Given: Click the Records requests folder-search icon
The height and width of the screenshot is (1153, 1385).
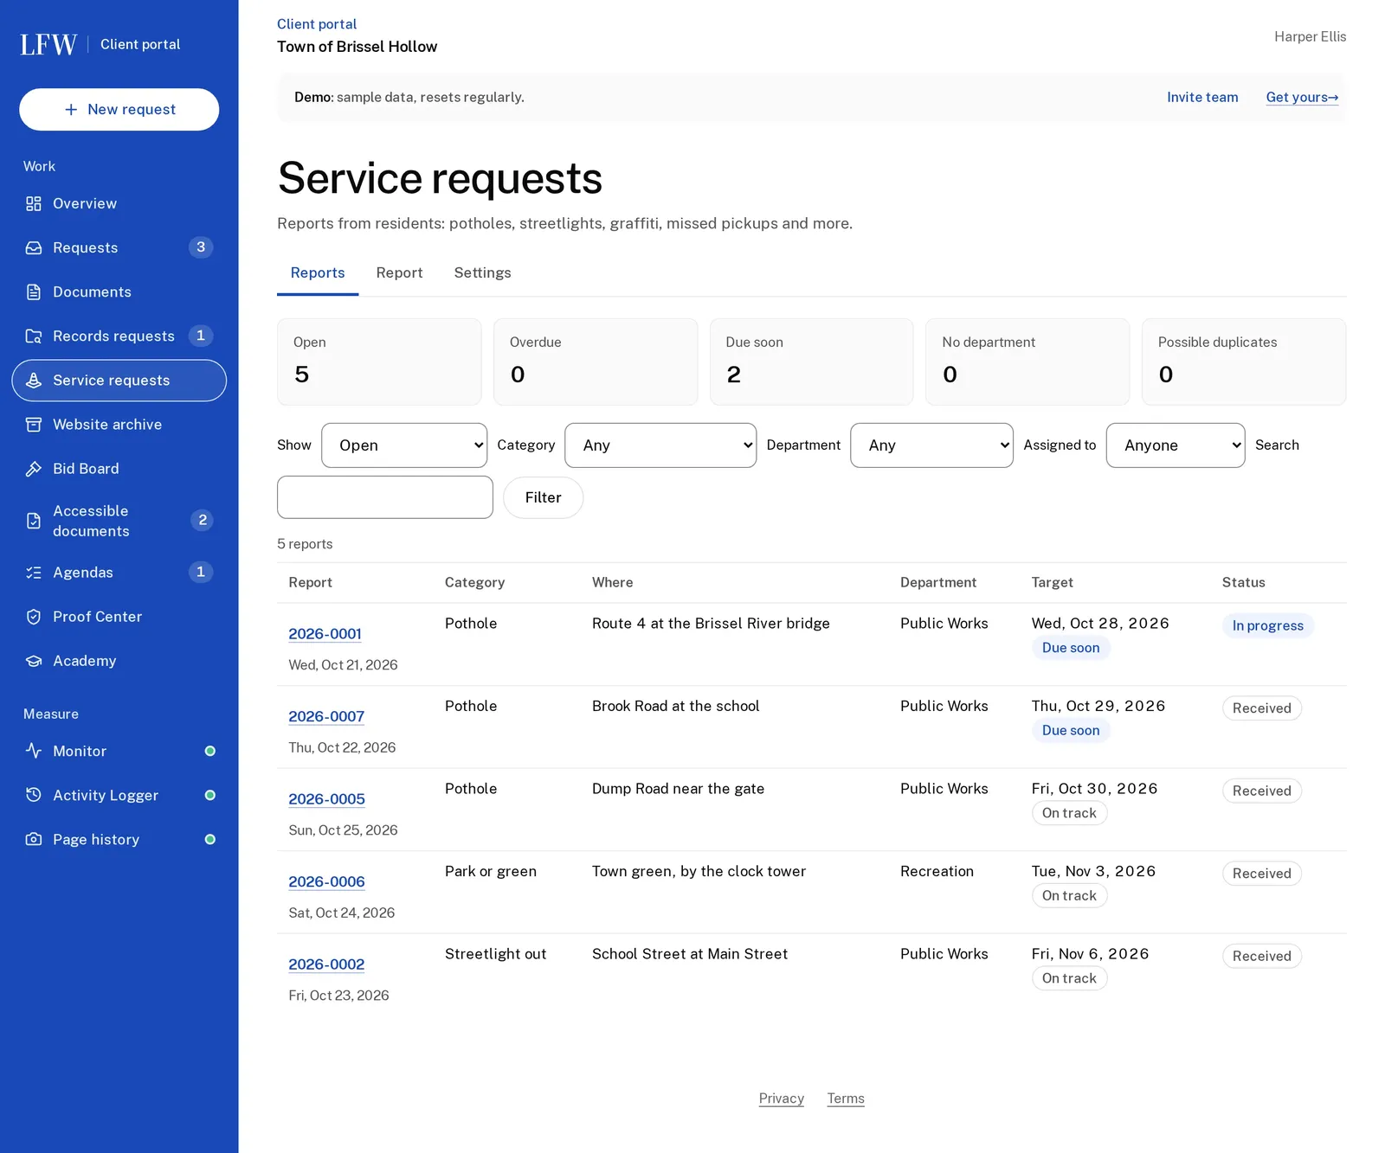Looking at the screenshot, I should coord(34,336).
